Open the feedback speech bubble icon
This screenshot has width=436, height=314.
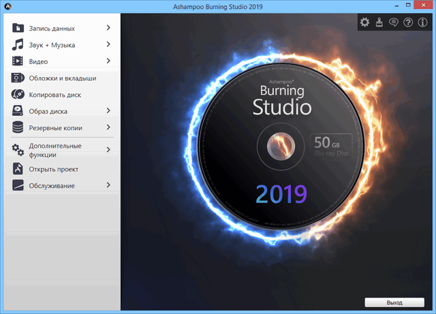(x=393, y=22)
